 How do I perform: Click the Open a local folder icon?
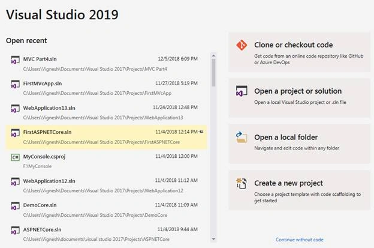pos(242,137)
